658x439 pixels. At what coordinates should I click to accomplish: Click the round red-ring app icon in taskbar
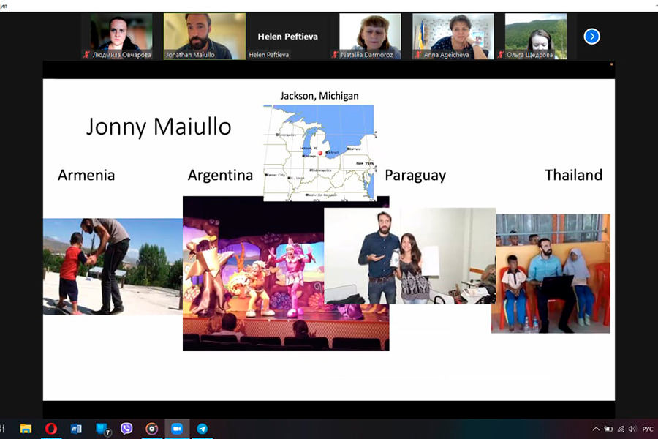point(151,429)
